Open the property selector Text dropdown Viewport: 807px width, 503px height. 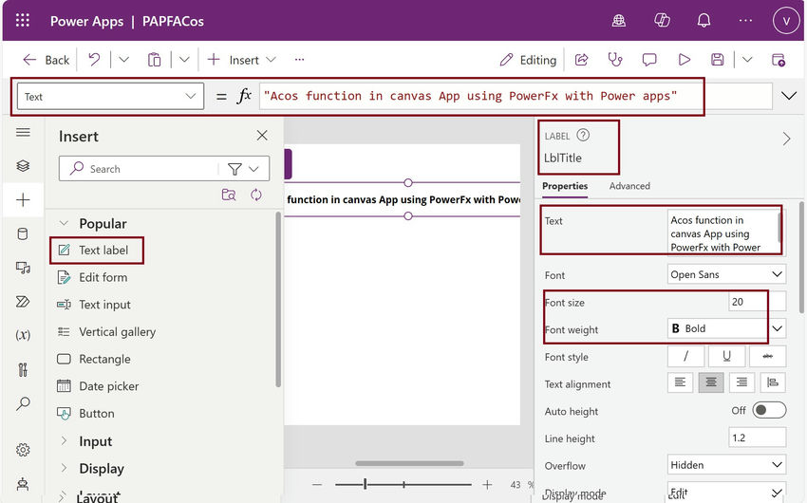click(x=110, y=96)
